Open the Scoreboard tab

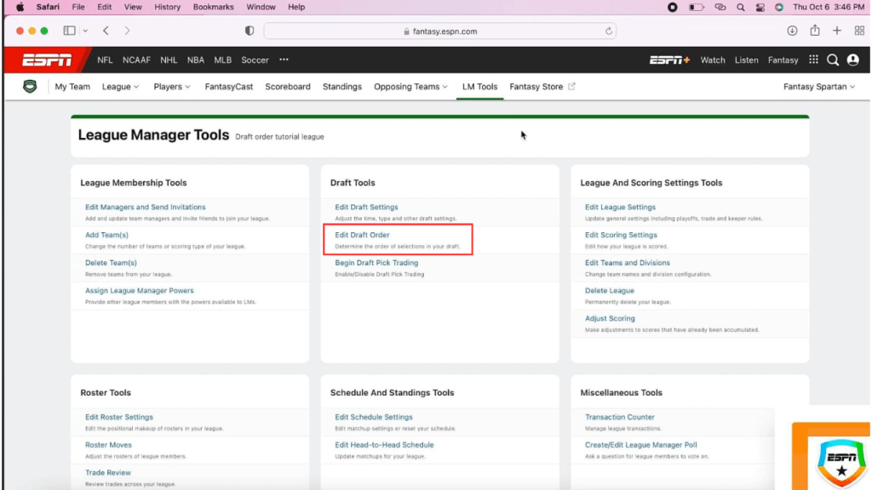(288, 87)
